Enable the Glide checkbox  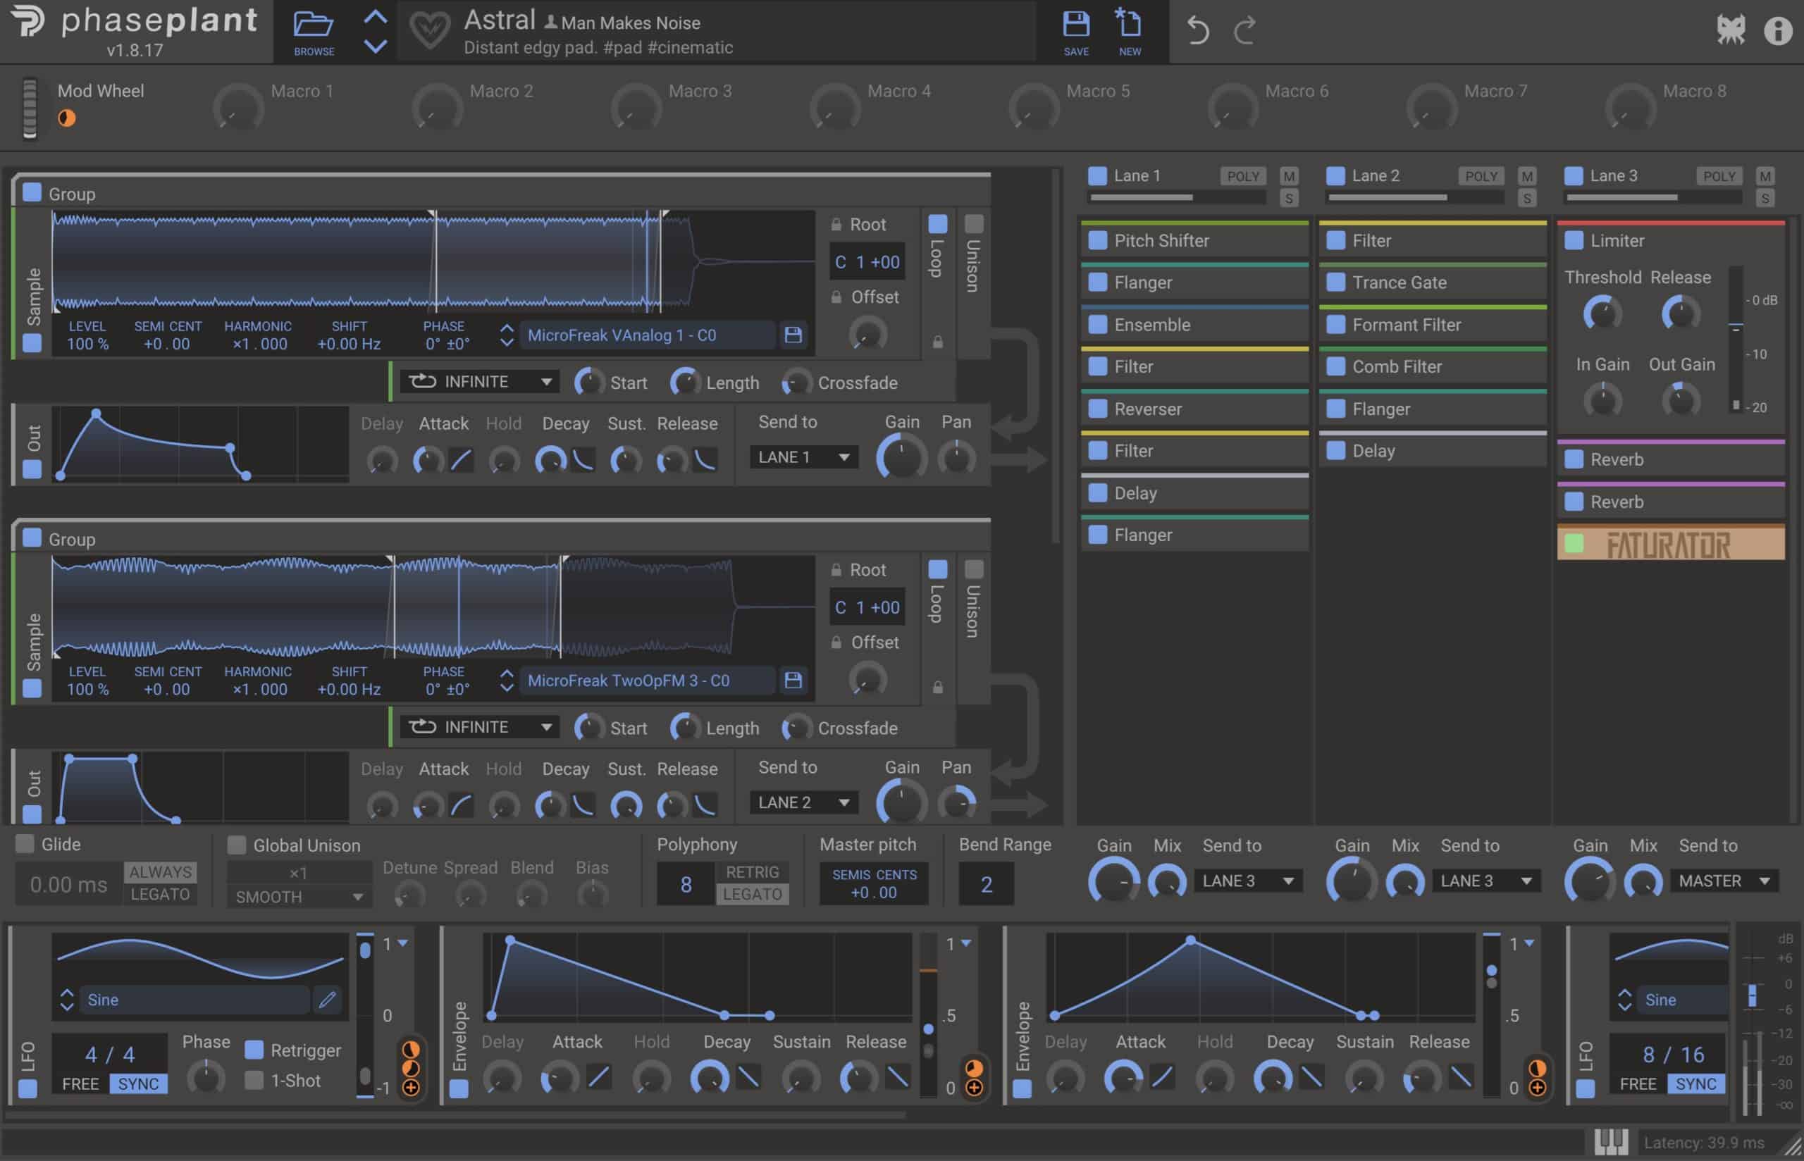coord(25,843)
